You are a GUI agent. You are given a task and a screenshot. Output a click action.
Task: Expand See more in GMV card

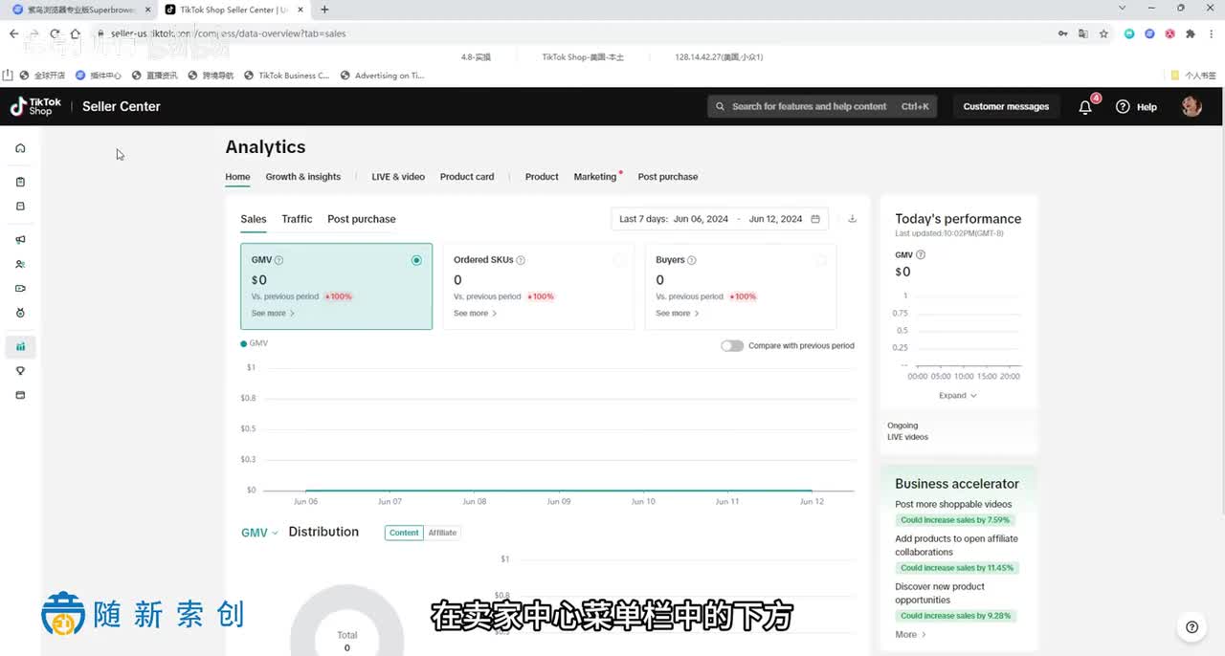click(273, 314)
